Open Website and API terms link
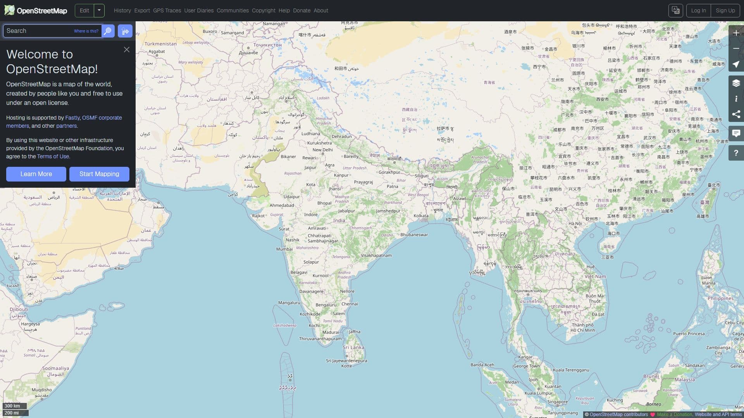The width and height of the screenshot is (744, 418). (718, 415)
